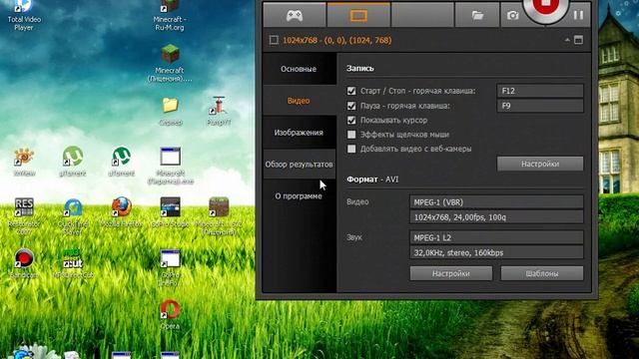Start recording with the red record button
This screenshot has height=359, width=639.
click(x=545, y=7)
